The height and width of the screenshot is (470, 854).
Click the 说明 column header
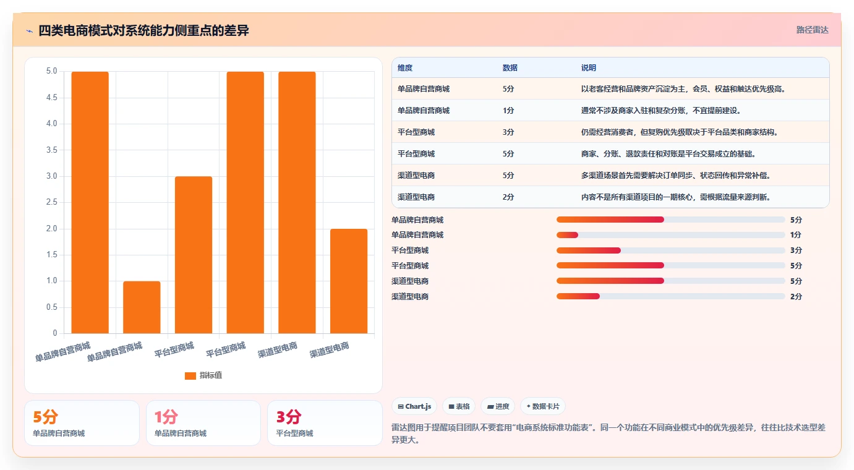[589, 68]
